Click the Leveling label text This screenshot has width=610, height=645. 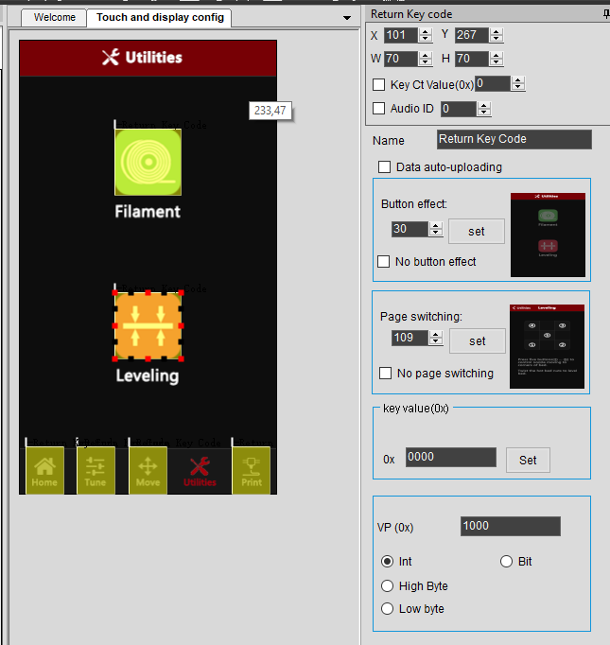point(148,376)
